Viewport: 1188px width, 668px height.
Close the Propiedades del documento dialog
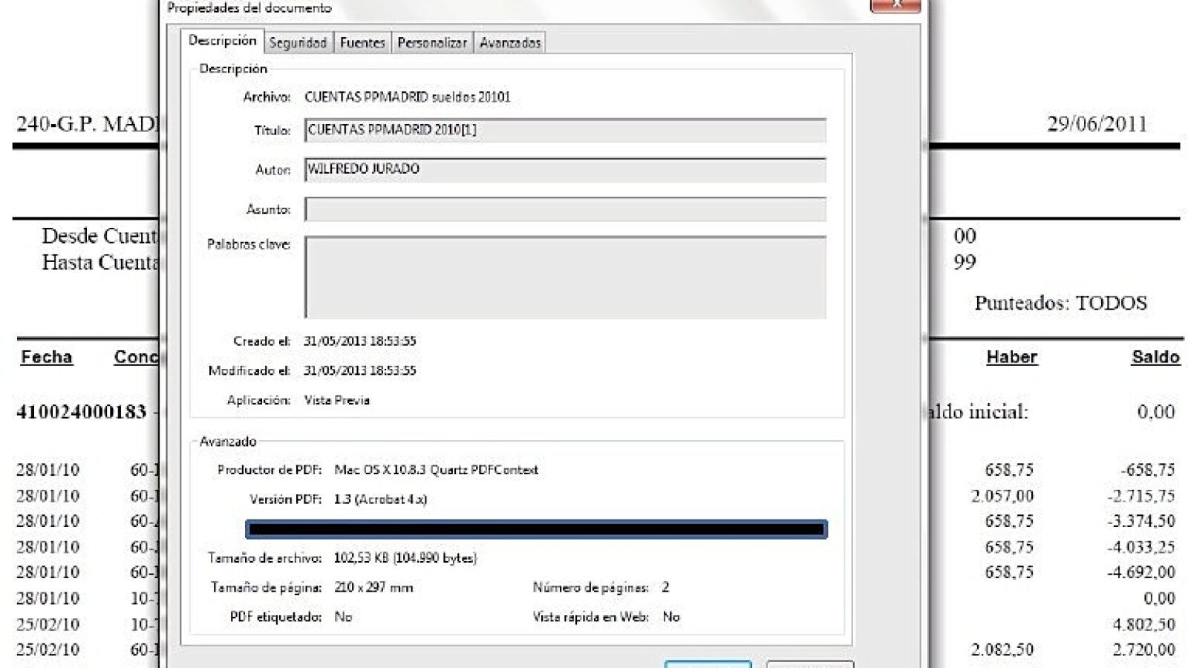(x=895, y=4)
